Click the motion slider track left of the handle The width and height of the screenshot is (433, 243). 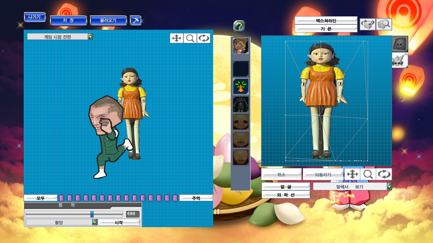(x=58, y=214)
